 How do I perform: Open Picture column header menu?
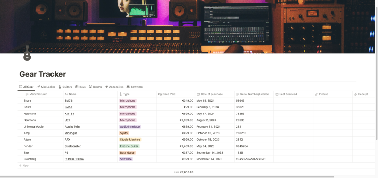(x=333, y=94)
